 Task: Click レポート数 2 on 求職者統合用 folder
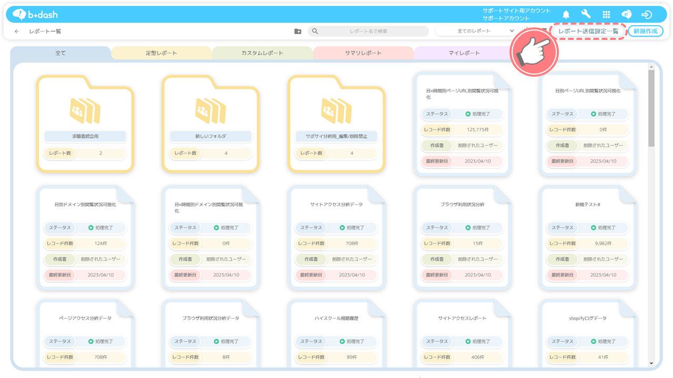85,153
